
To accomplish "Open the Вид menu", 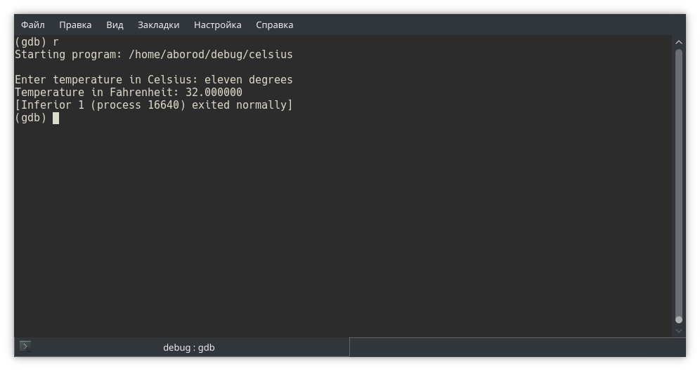I will pyautogui.click(x=115, y=25).
